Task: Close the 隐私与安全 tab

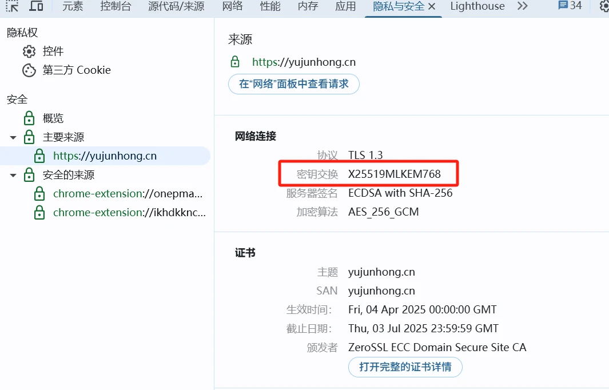Action: point(432,6)
